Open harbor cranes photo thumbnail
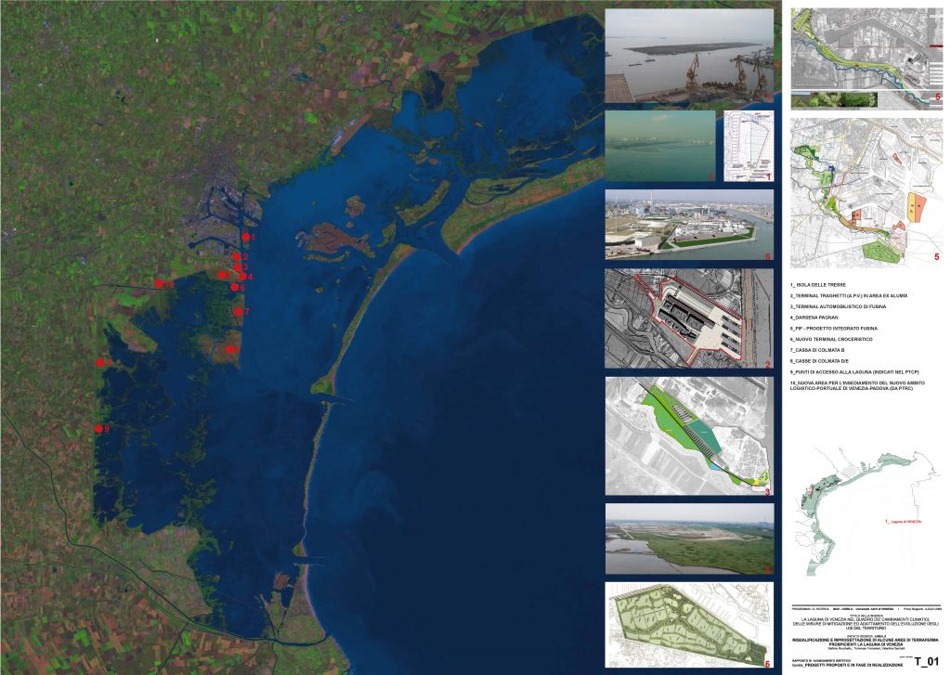The height and width of the screenshot is (675, 951). (x=688, y=56)
